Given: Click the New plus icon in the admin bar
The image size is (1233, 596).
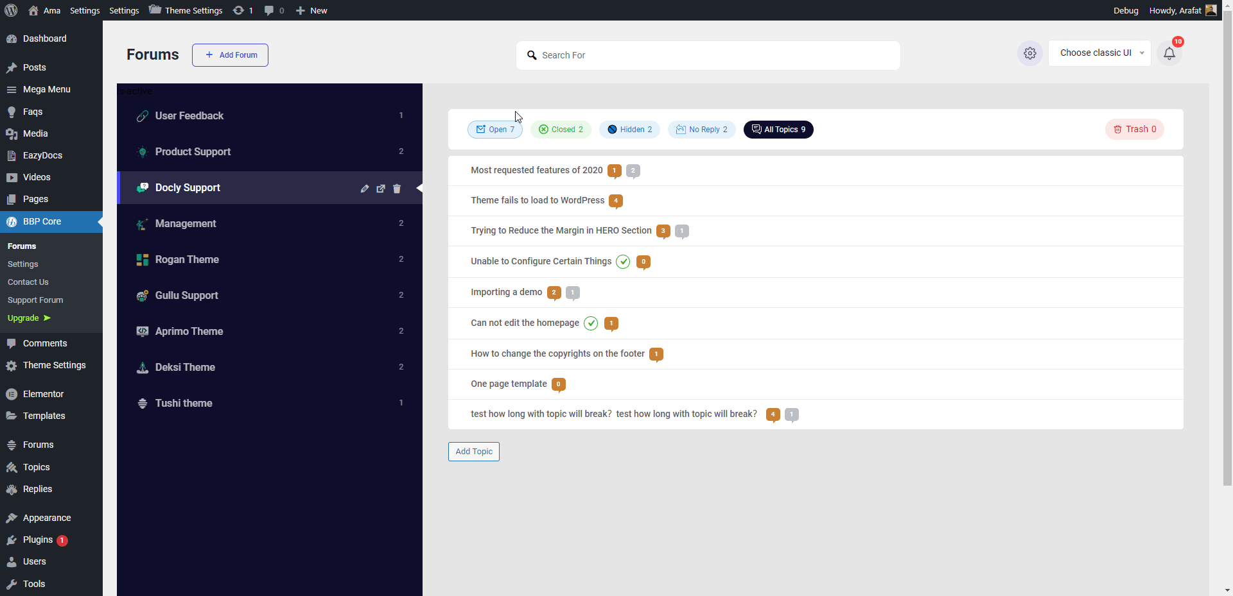Looking at the screenshot, I should coord(300,10).
